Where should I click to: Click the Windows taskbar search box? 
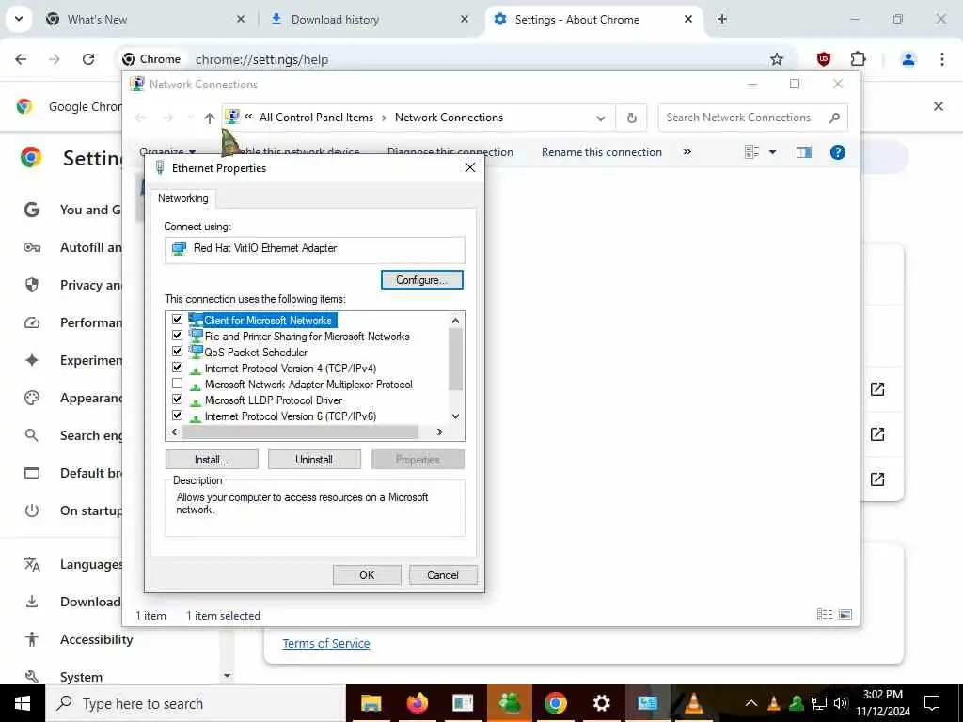point(195,703)
